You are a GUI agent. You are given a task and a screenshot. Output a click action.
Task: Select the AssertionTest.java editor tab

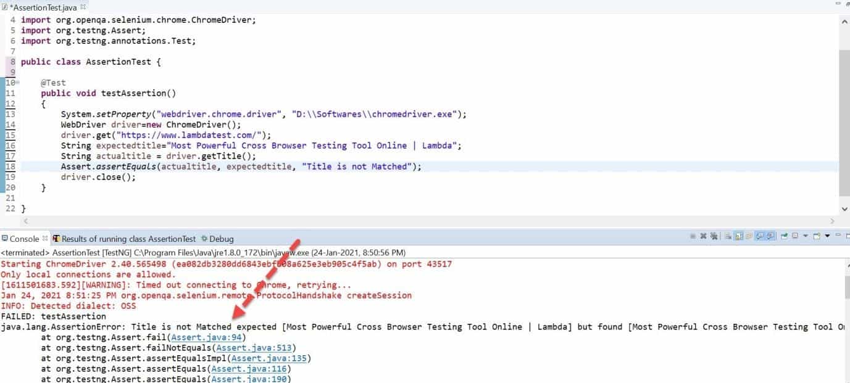(x=43, y=7)
